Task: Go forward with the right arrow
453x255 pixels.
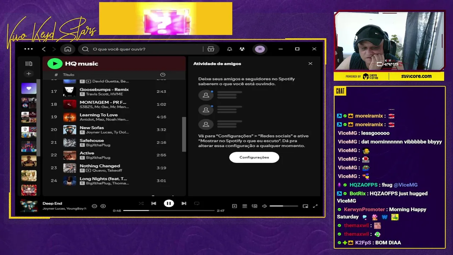Action: click(x=54, y=49)
